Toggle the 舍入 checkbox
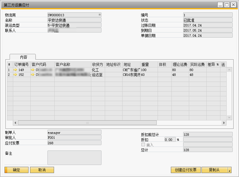Image resolution: width=239 pixels, height=177 pixels. coord(143,145)
